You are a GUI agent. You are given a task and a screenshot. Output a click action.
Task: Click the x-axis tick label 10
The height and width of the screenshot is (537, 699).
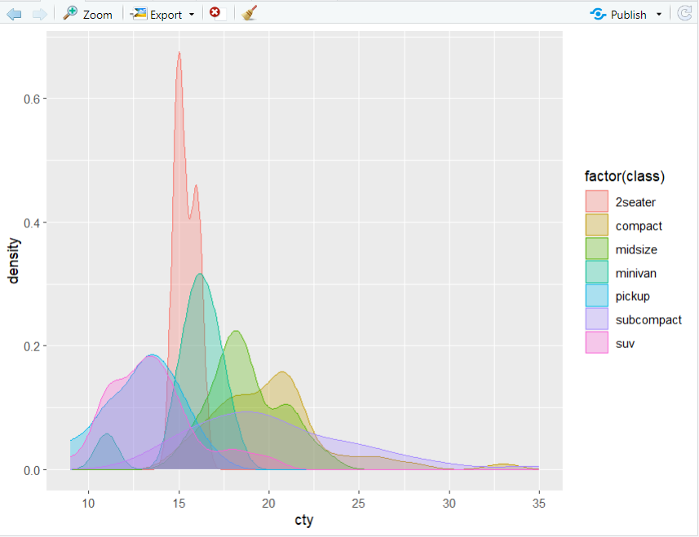pos(88,504)
